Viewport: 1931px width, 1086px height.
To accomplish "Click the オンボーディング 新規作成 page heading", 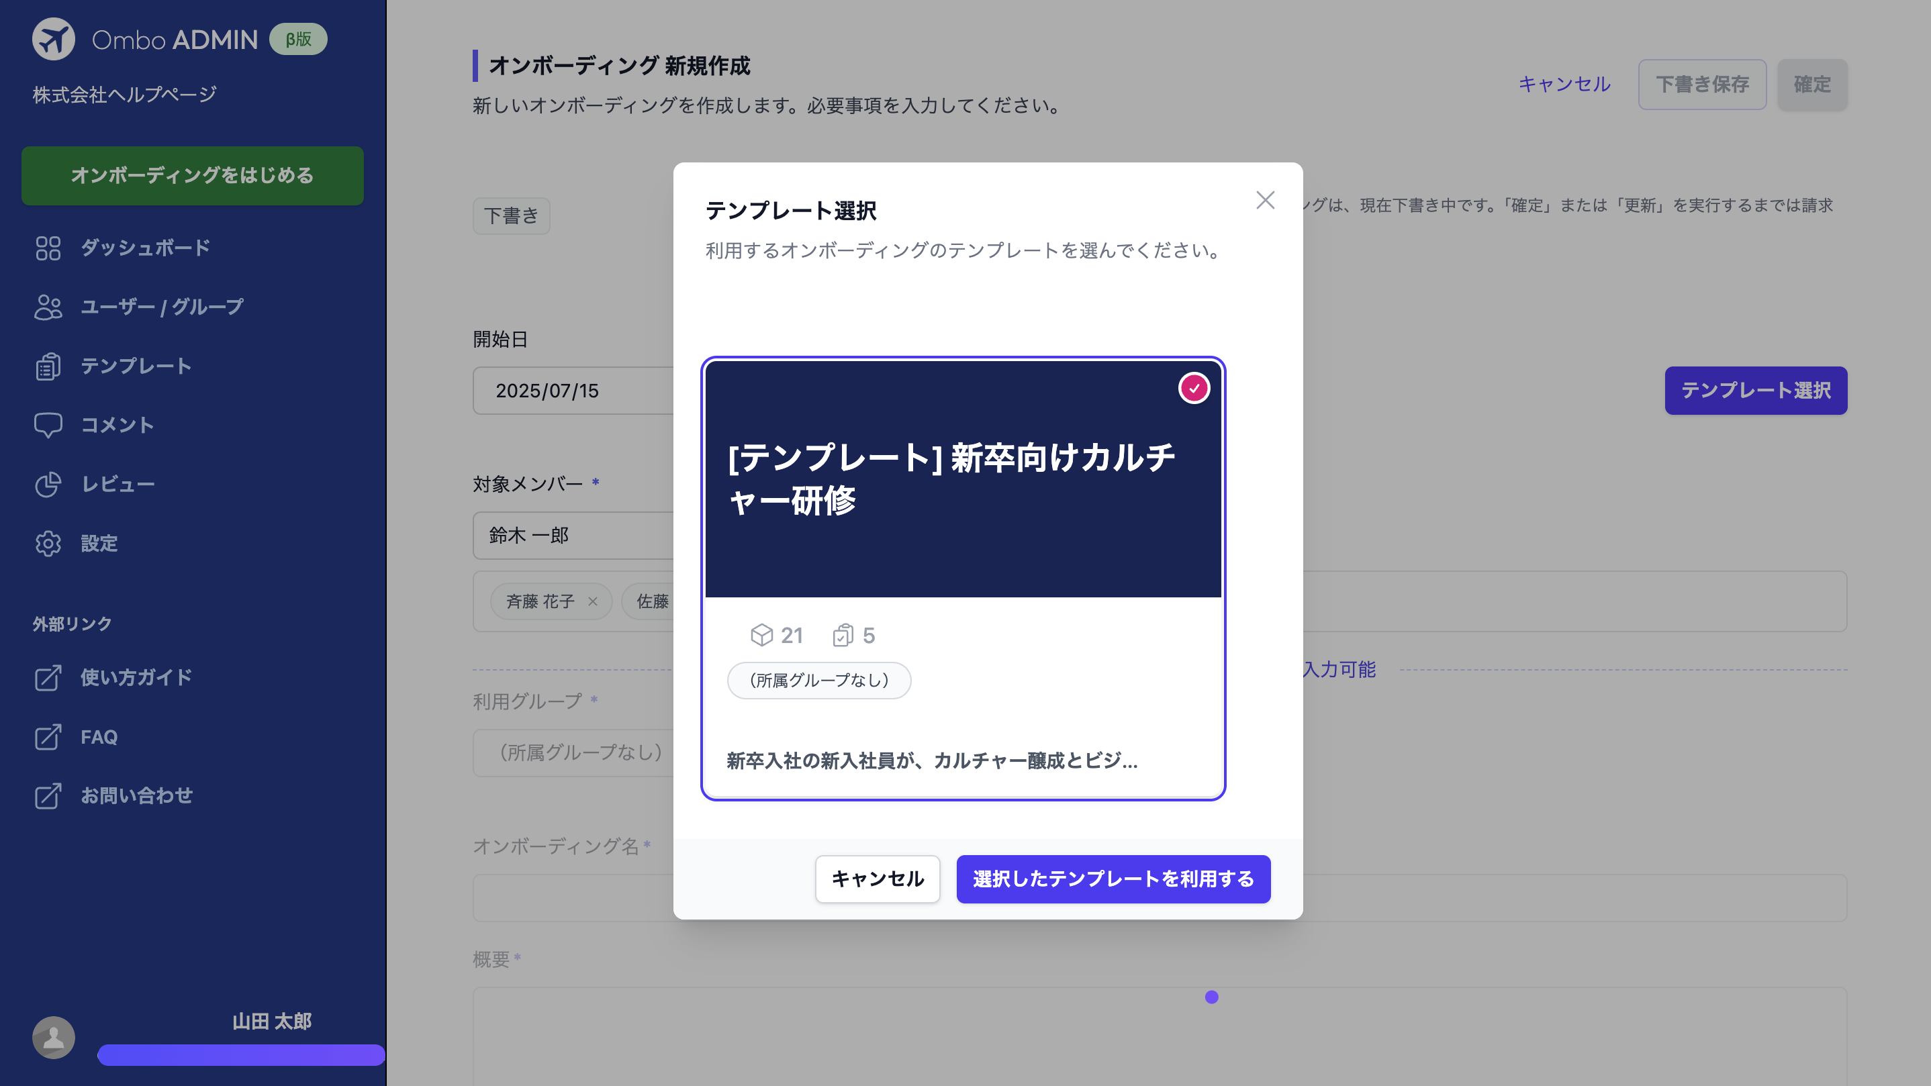I will [x=619, y=66].
